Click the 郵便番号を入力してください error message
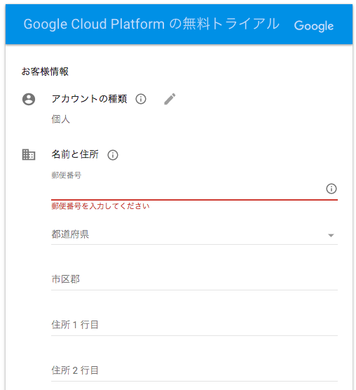This screenshot has width=356, height=390. 100,206
